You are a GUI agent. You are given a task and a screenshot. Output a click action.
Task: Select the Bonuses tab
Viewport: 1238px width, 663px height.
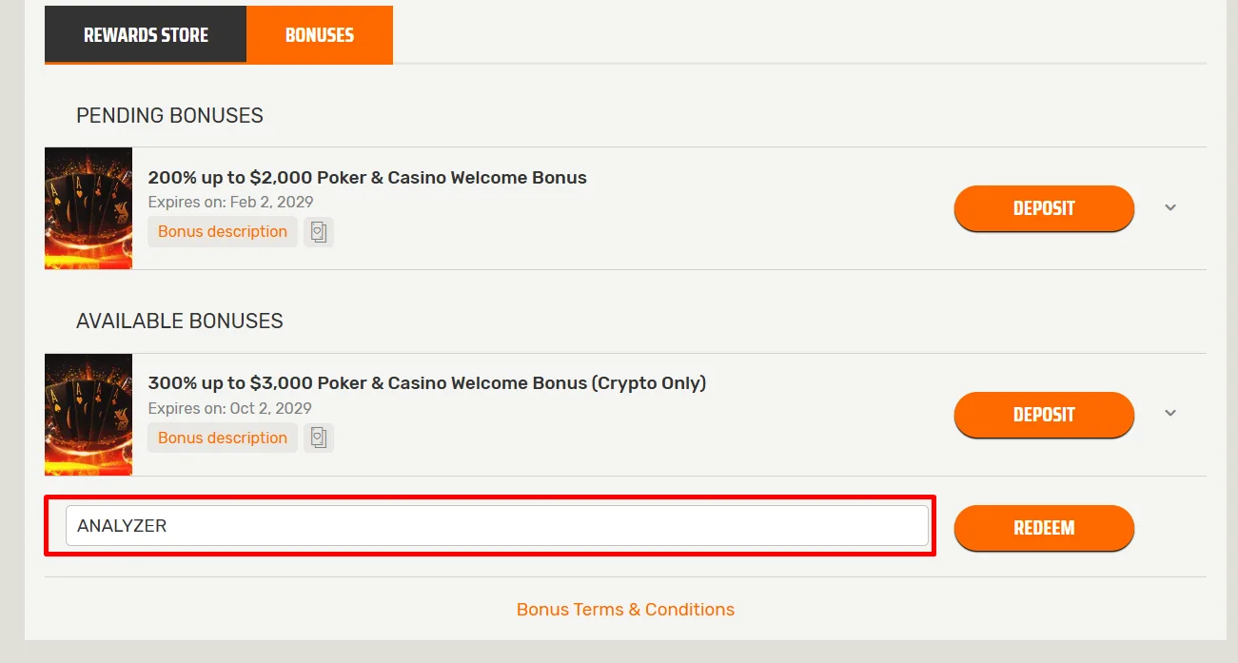pyautogui.click(x=320, y=35)
